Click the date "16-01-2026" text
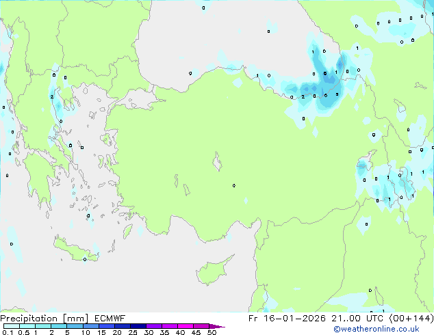The width and height of the screenshot is (434, 335). [x=294, y=319]
